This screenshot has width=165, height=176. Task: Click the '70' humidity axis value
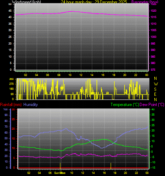point(6,127)
